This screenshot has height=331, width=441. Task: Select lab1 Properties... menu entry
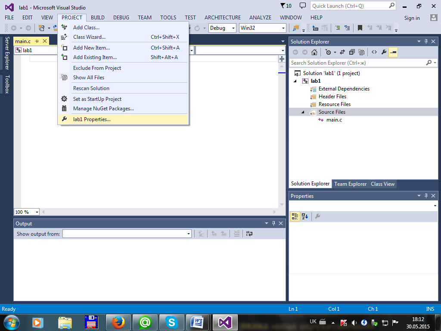coord(123,119)
